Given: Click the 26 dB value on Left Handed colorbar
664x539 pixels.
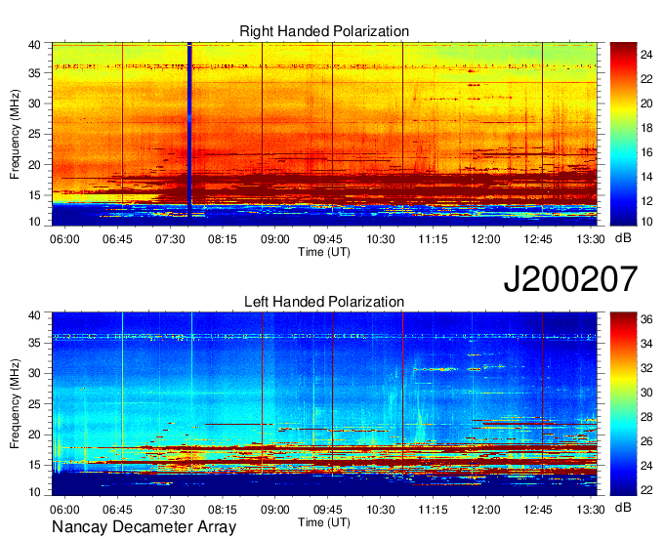Looking at the screenshot, I should (x=646, y=441).
